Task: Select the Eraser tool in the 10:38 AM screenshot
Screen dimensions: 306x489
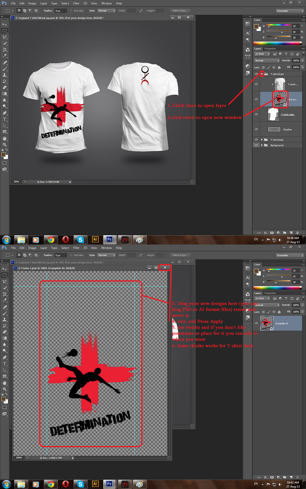Action: click(5, 87)
